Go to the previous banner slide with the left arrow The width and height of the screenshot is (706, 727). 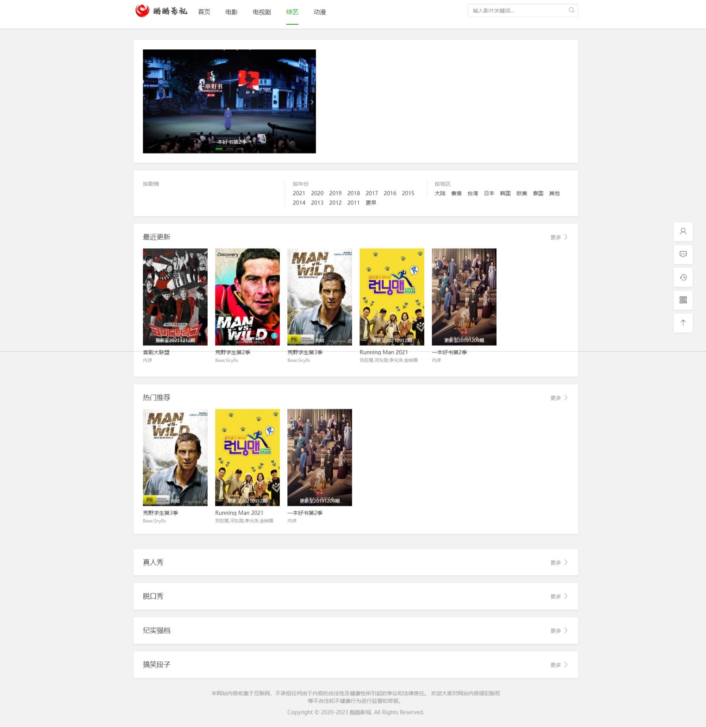pyautogui.click(x=147, y=102)
